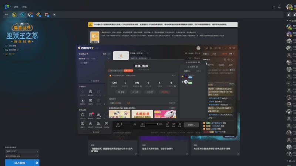Open the 观看时长 ranking tab
The height and width of the screenshot is (166, 296).
(x=187, y=71)
